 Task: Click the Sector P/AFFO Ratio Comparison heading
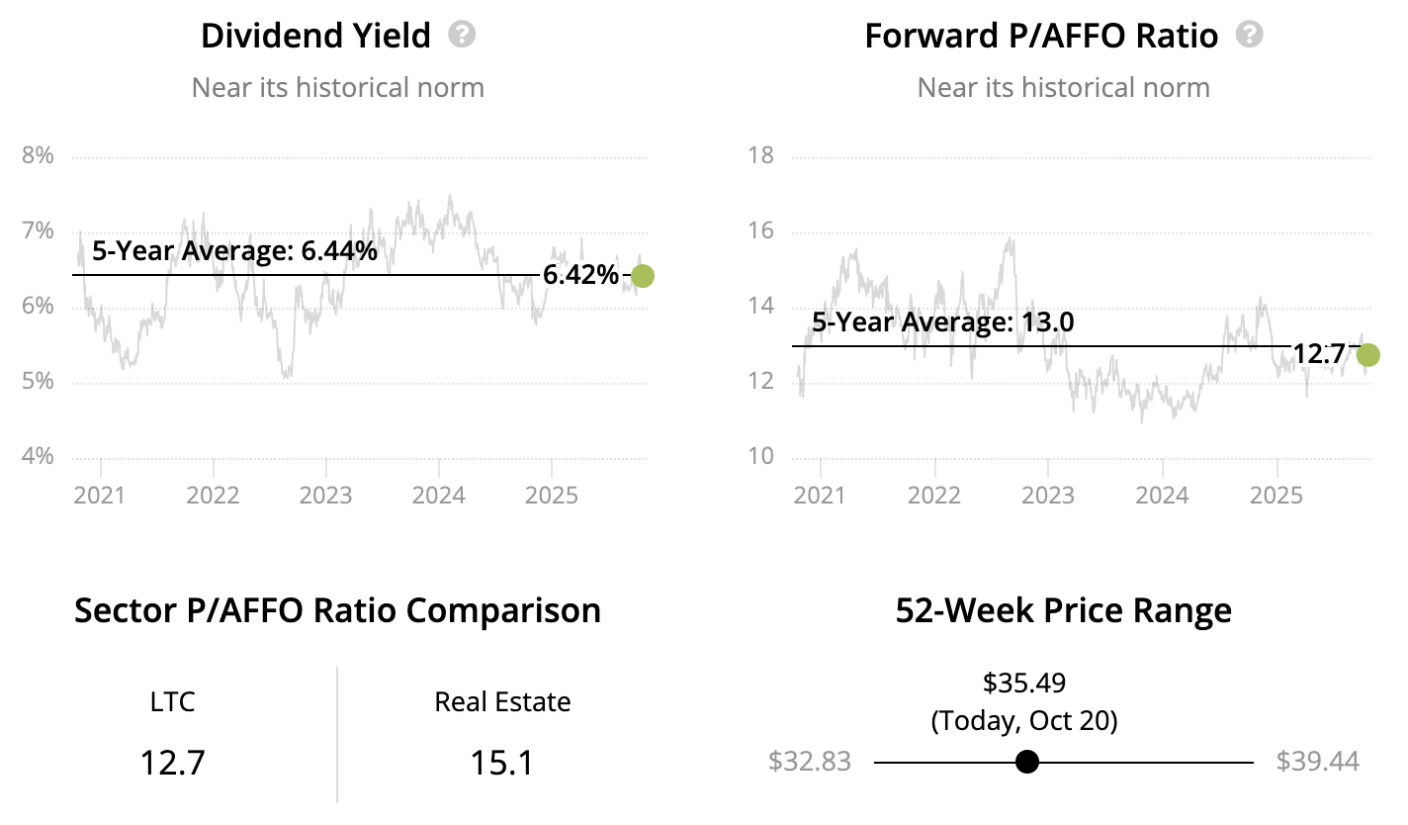pyautogui.click(x=337, y=610)
